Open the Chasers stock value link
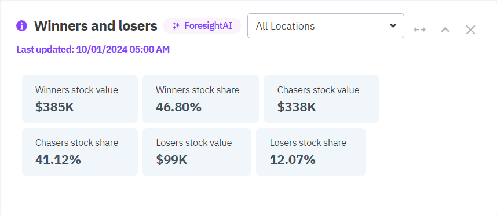The image size is (497, 215). coord(318,90)
